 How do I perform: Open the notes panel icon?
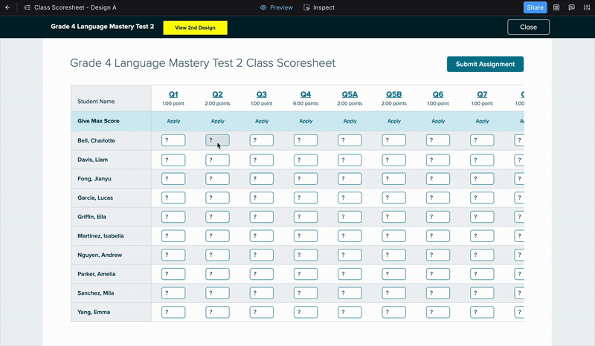pyautogui.click(x=556, y=7)
